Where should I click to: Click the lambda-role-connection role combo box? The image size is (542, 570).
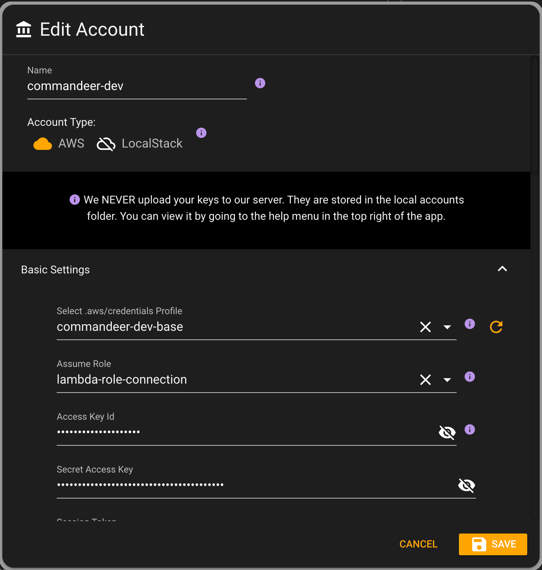[x=257, y=380]
